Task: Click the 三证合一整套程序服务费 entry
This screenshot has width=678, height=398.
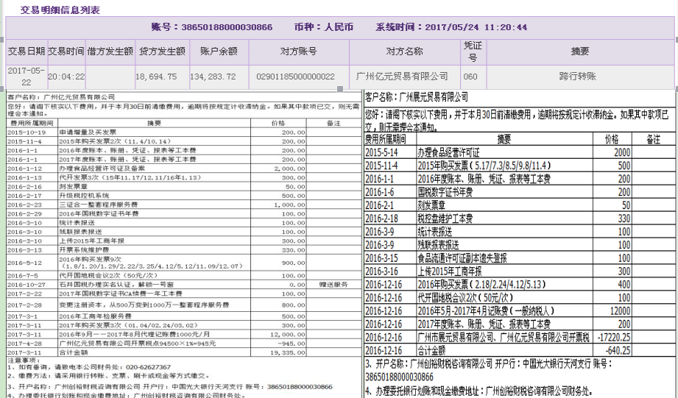Action: point(98,205)
